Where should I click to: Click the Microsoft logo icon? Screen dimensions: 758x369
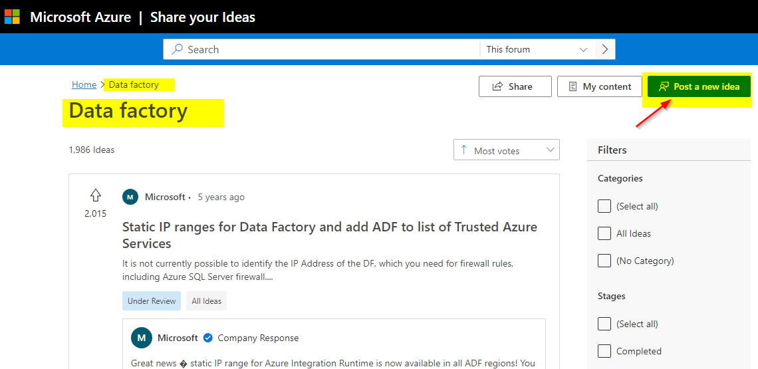point(12,17)
